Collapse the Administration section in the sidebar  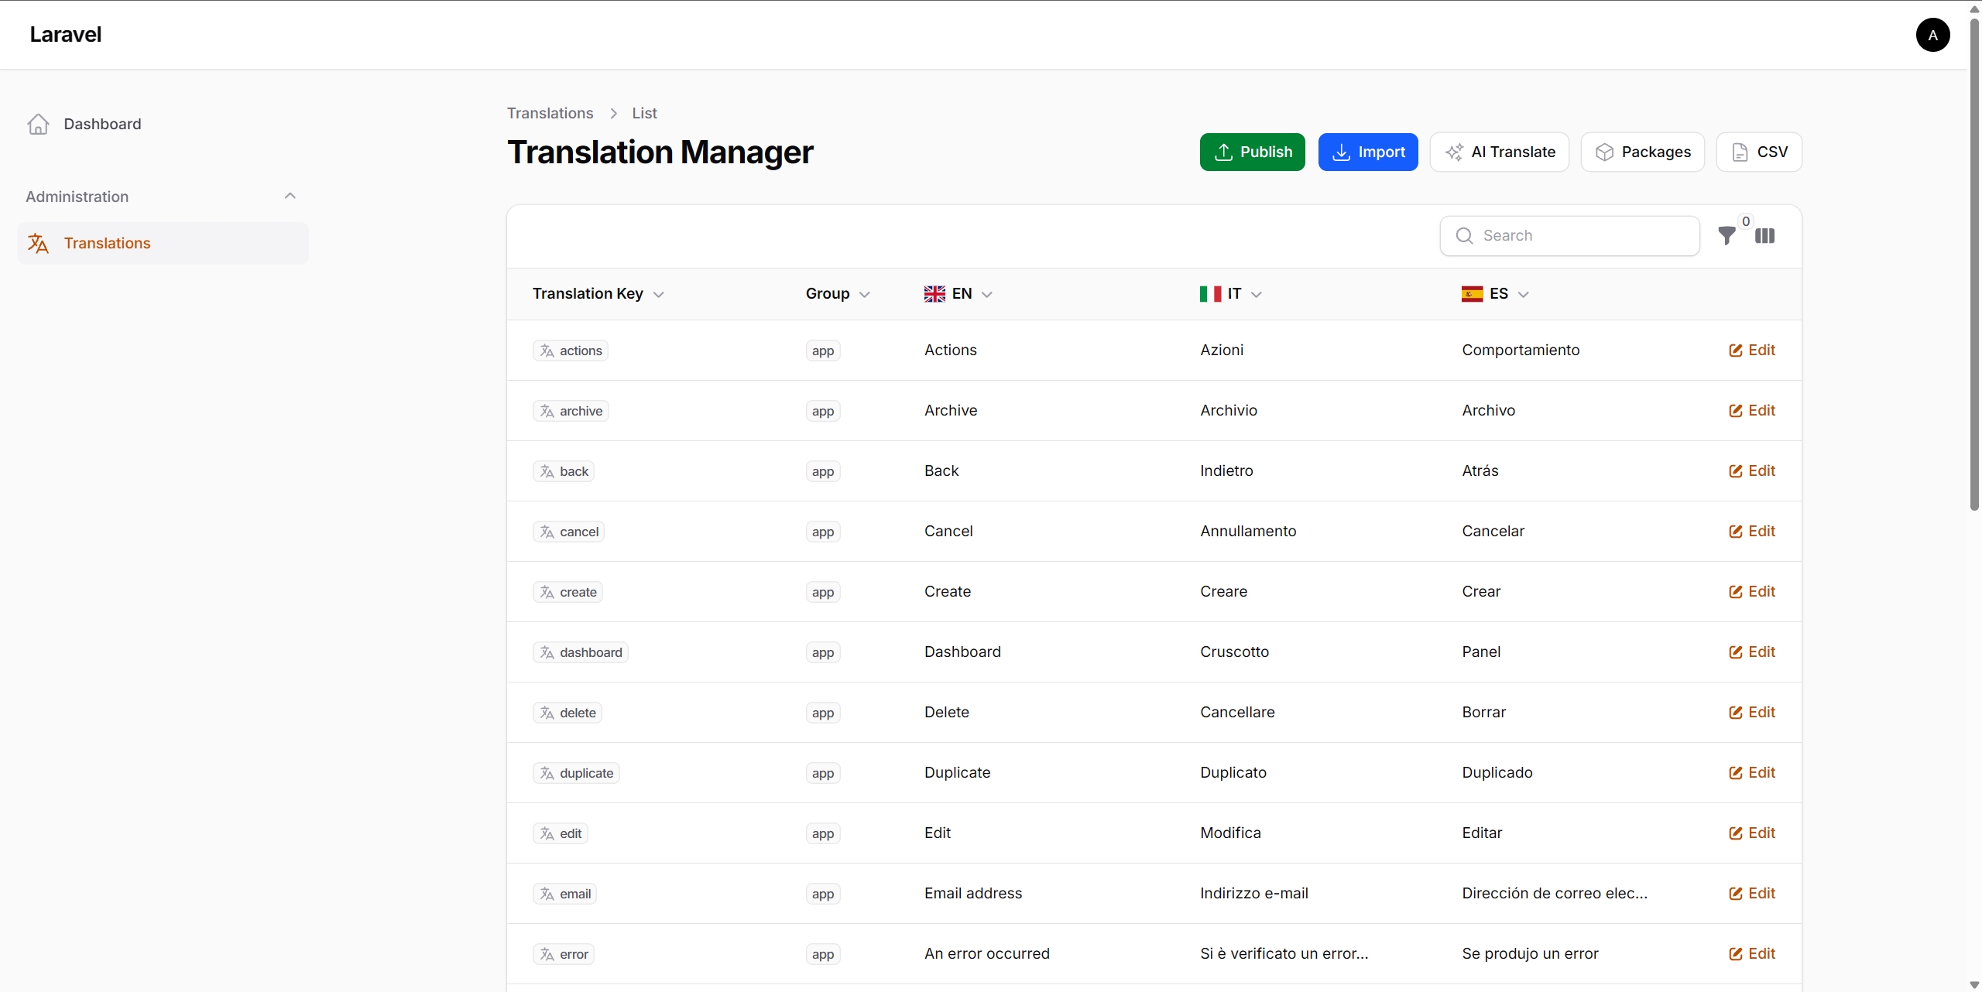(290, 196)
